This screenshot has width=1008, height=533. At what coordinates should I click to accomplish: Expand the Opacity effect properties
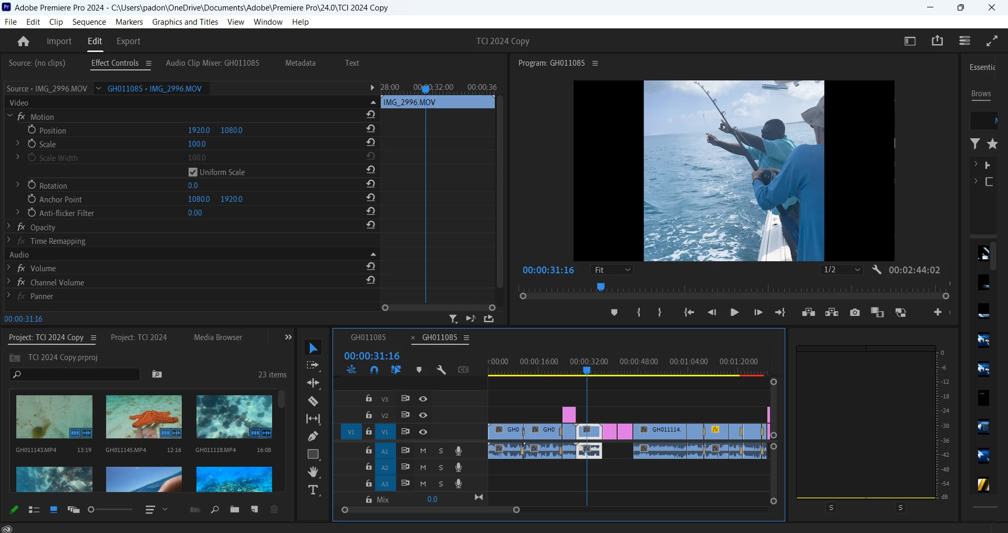[x=9, y=227]
